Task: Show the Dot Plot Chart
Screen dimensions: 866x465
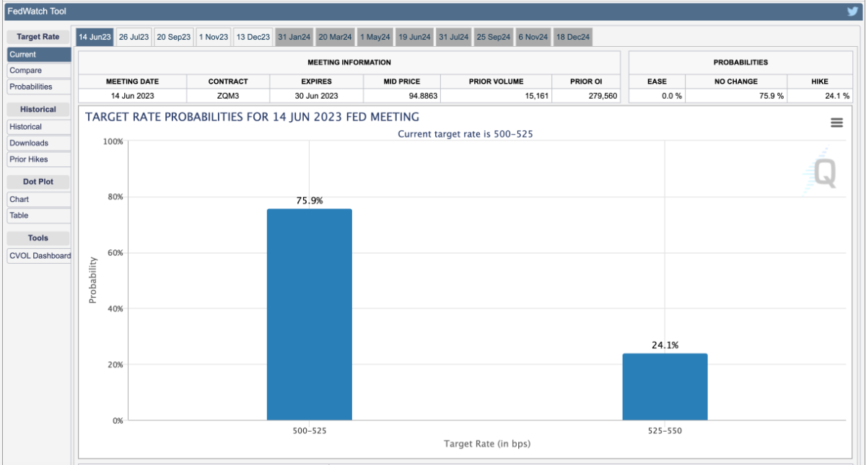Action: pos(39,199)
